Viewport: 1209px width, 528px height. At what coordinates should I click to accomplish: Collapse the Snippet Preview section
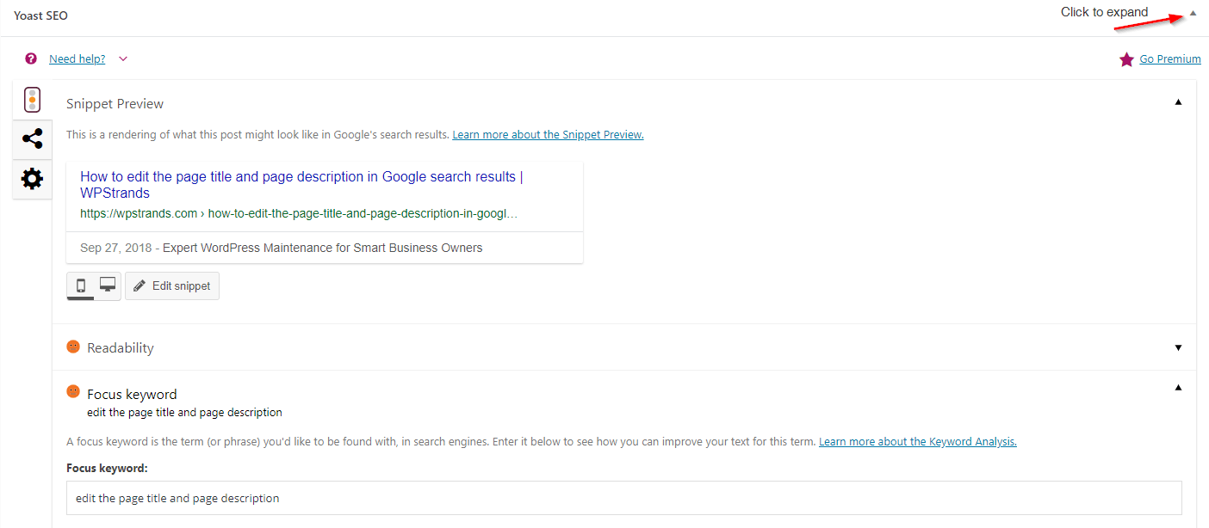click(x=1178, y=102)
